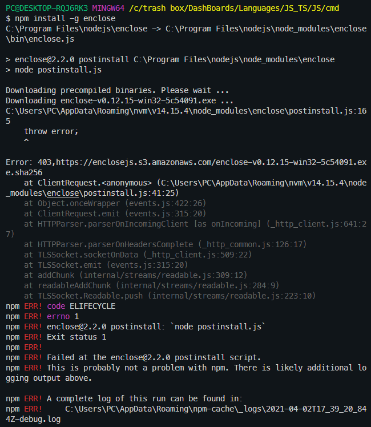Click the 'TLSSocket.socketOnData' stack trace line
This screenshot has height=427, width=371.
138,255
